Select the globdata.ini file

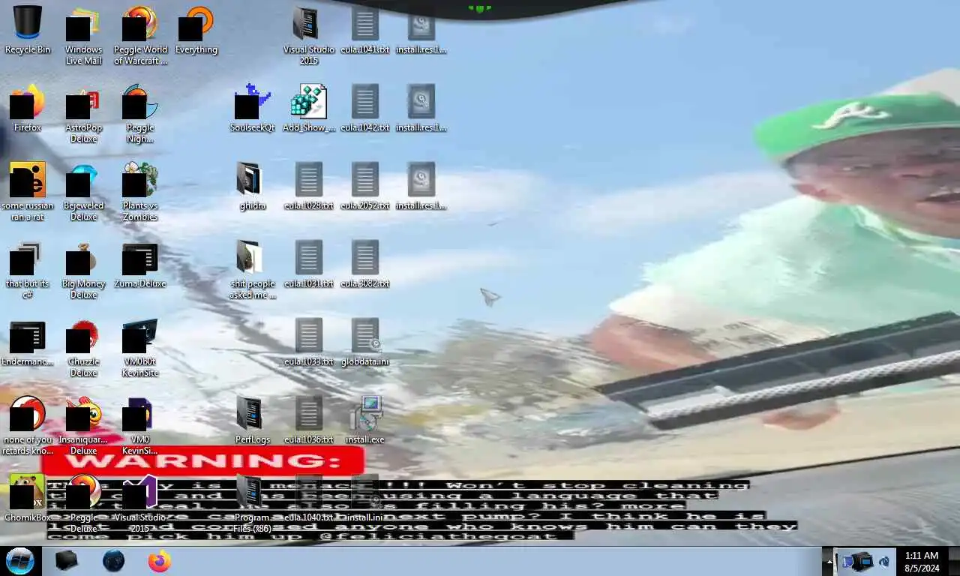pyautogui.click(x=365, y=342)
